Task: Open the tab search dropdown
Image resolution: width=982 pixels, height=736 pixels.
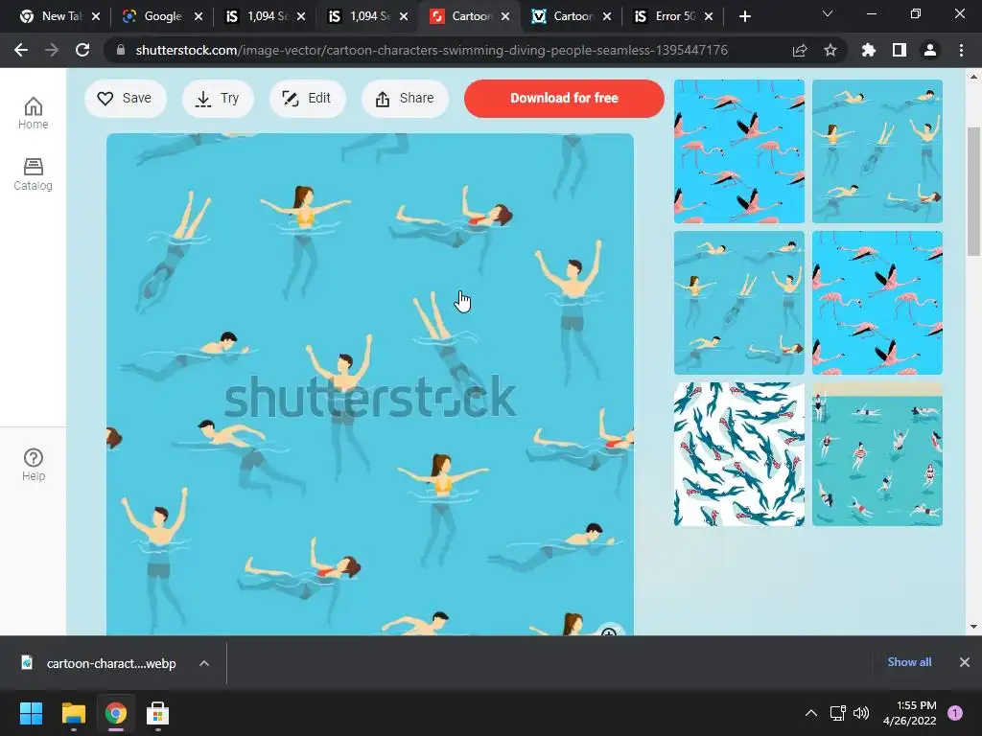Action: coord(828,13)
